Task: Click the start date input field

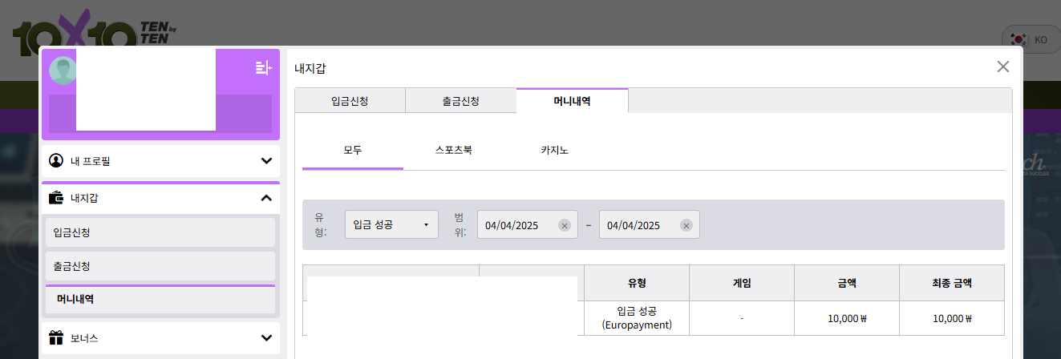Action: point(517,225)
